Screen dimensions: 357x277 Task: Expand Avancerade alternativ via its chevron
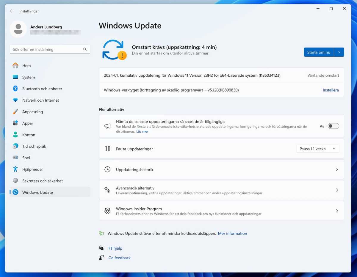tap(337, 190)
